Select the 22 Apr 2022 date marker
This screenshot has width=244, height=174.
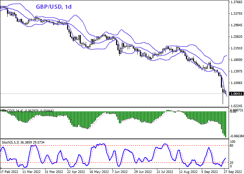(x=76, y=172)
